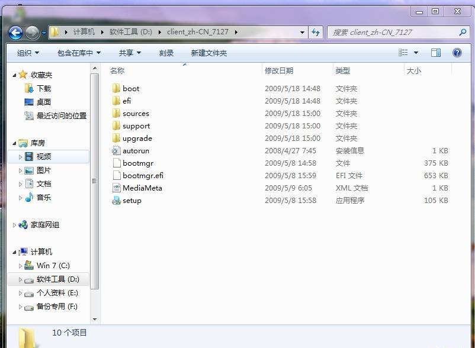The image size is (475, 348).
Task: Open the 共享 menu
Action: pyautogui.click(x=130, y=53)
